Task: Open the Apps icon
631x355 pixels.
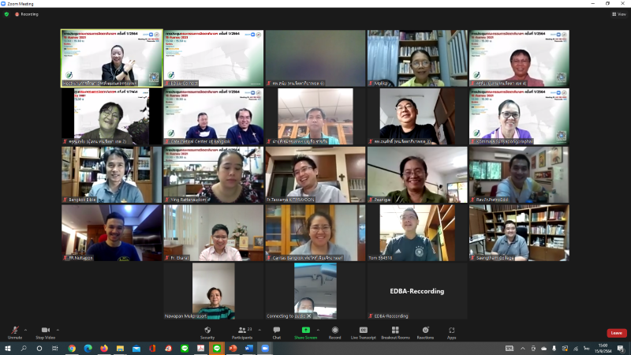Action: pos(451,330)
